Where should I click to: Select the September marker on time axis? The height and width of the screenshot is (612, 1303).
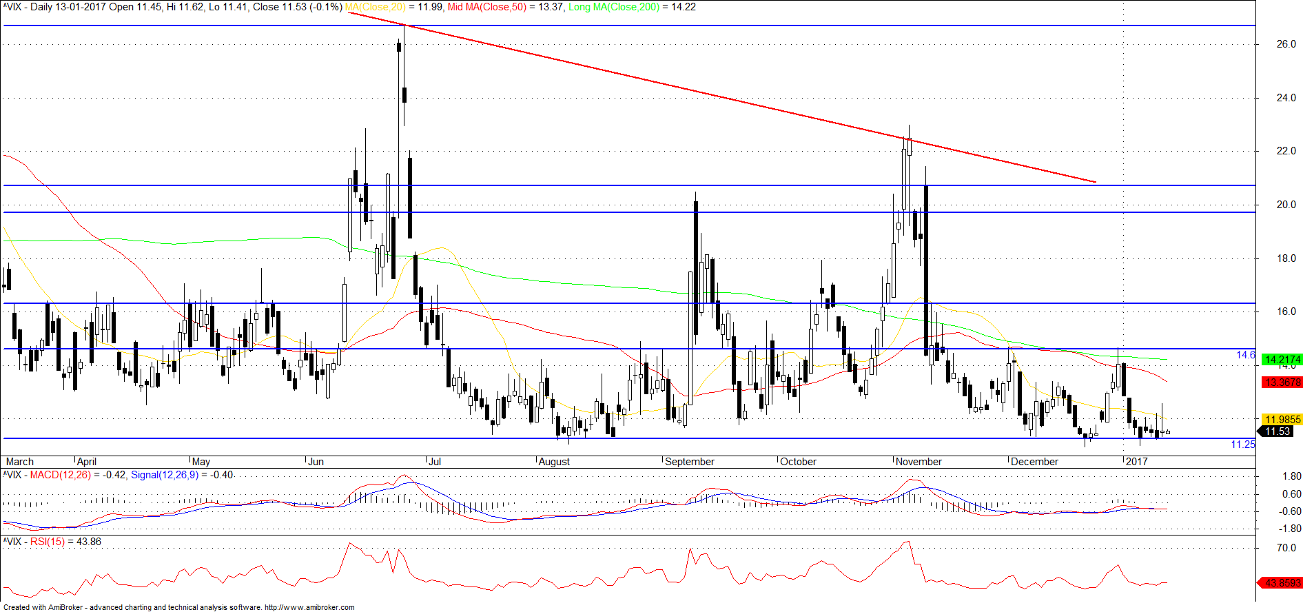pyautogui.click(x=690, y=462)
